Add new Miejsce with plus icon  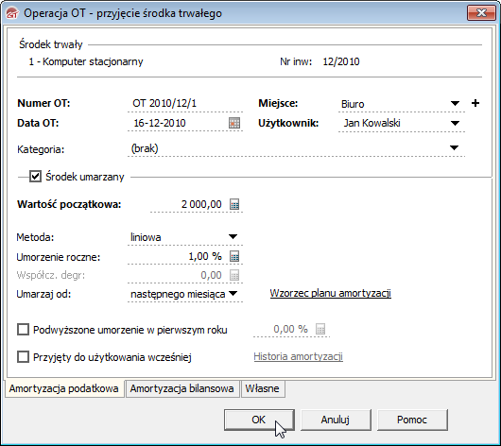(475, 103)
